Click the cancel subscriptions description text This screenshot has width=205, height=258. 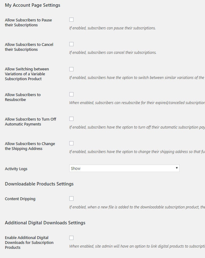coord(112,53)
